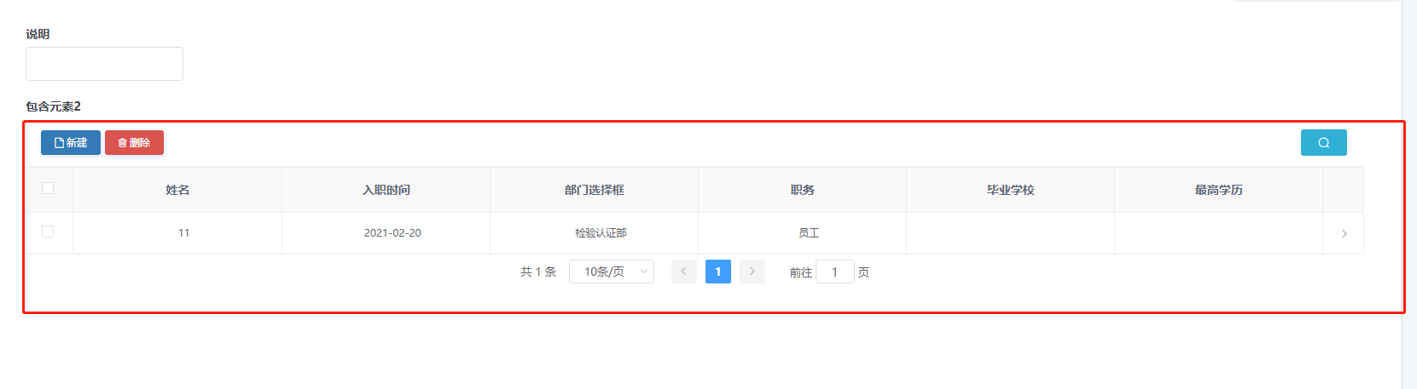Viewport: 1417px width, 389px height.
Task: Expand row details with right chevron
Action: coord(1344,233)
